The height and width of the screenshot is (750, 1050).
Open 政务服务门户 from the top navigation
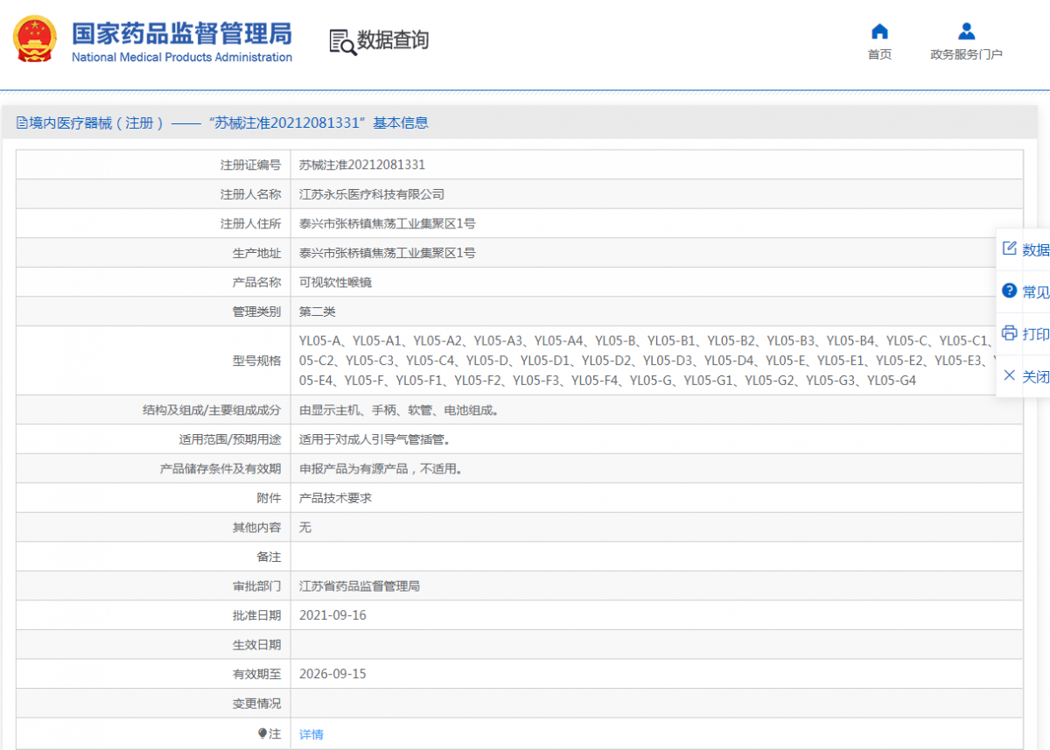[x=966, y=53]
